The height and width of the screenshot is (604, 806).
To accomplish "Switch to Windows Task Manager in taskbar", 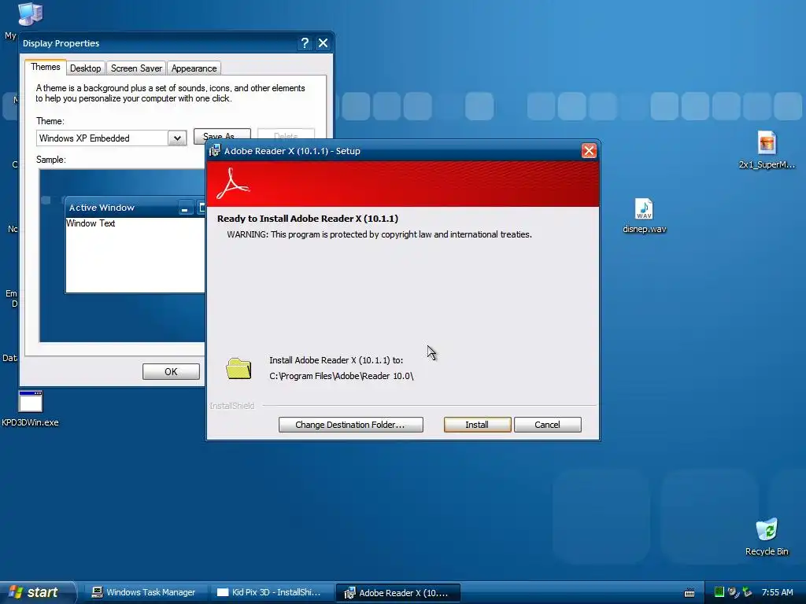I will pyautogui.click(x=144, y=592).
